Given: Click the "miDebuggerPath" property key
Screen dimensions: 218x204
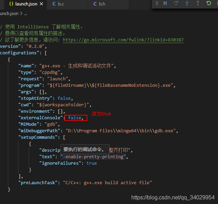Looking at the screenshot, I should [x=39, y=131].
